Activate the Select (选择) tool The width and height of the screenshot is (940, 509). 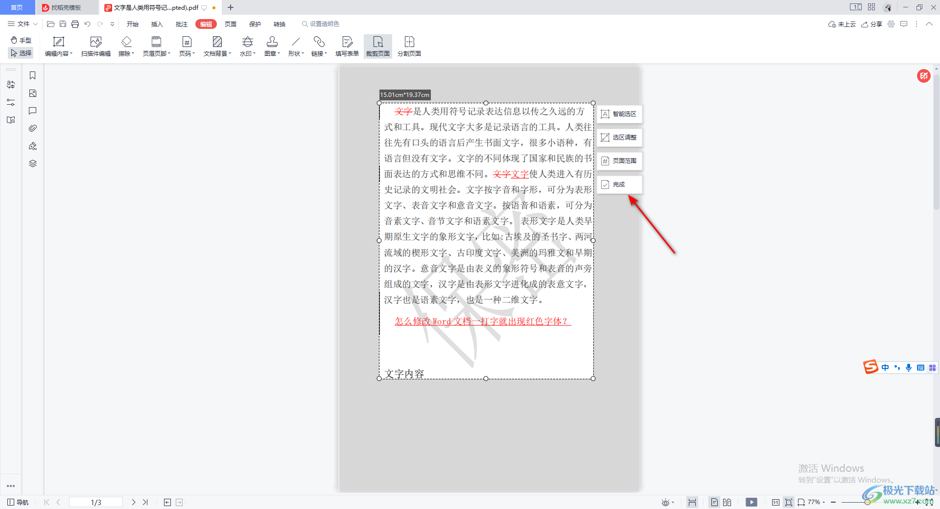tap(21, 53)
